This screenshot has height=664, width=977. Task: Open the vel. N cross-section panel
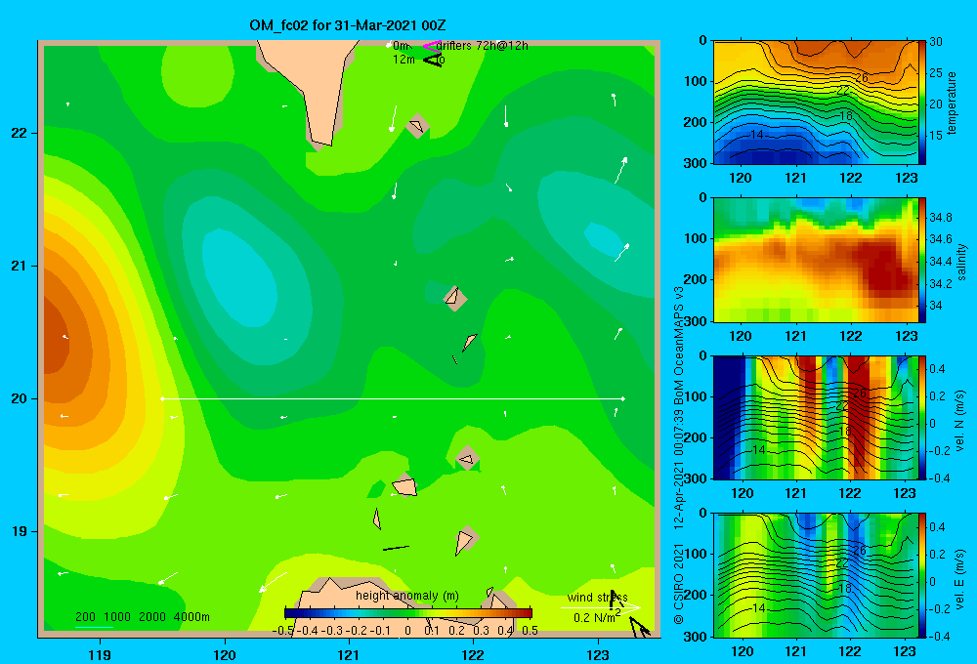click(x=816, y=417)
